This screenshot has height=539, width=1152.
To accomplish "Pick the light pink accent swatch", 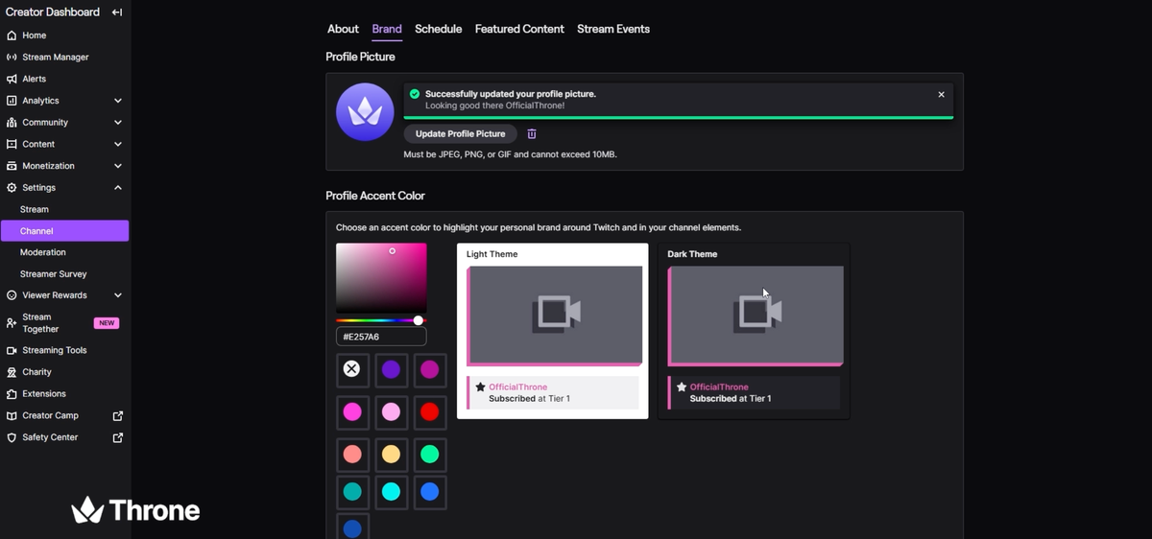I will pos(391,411).
